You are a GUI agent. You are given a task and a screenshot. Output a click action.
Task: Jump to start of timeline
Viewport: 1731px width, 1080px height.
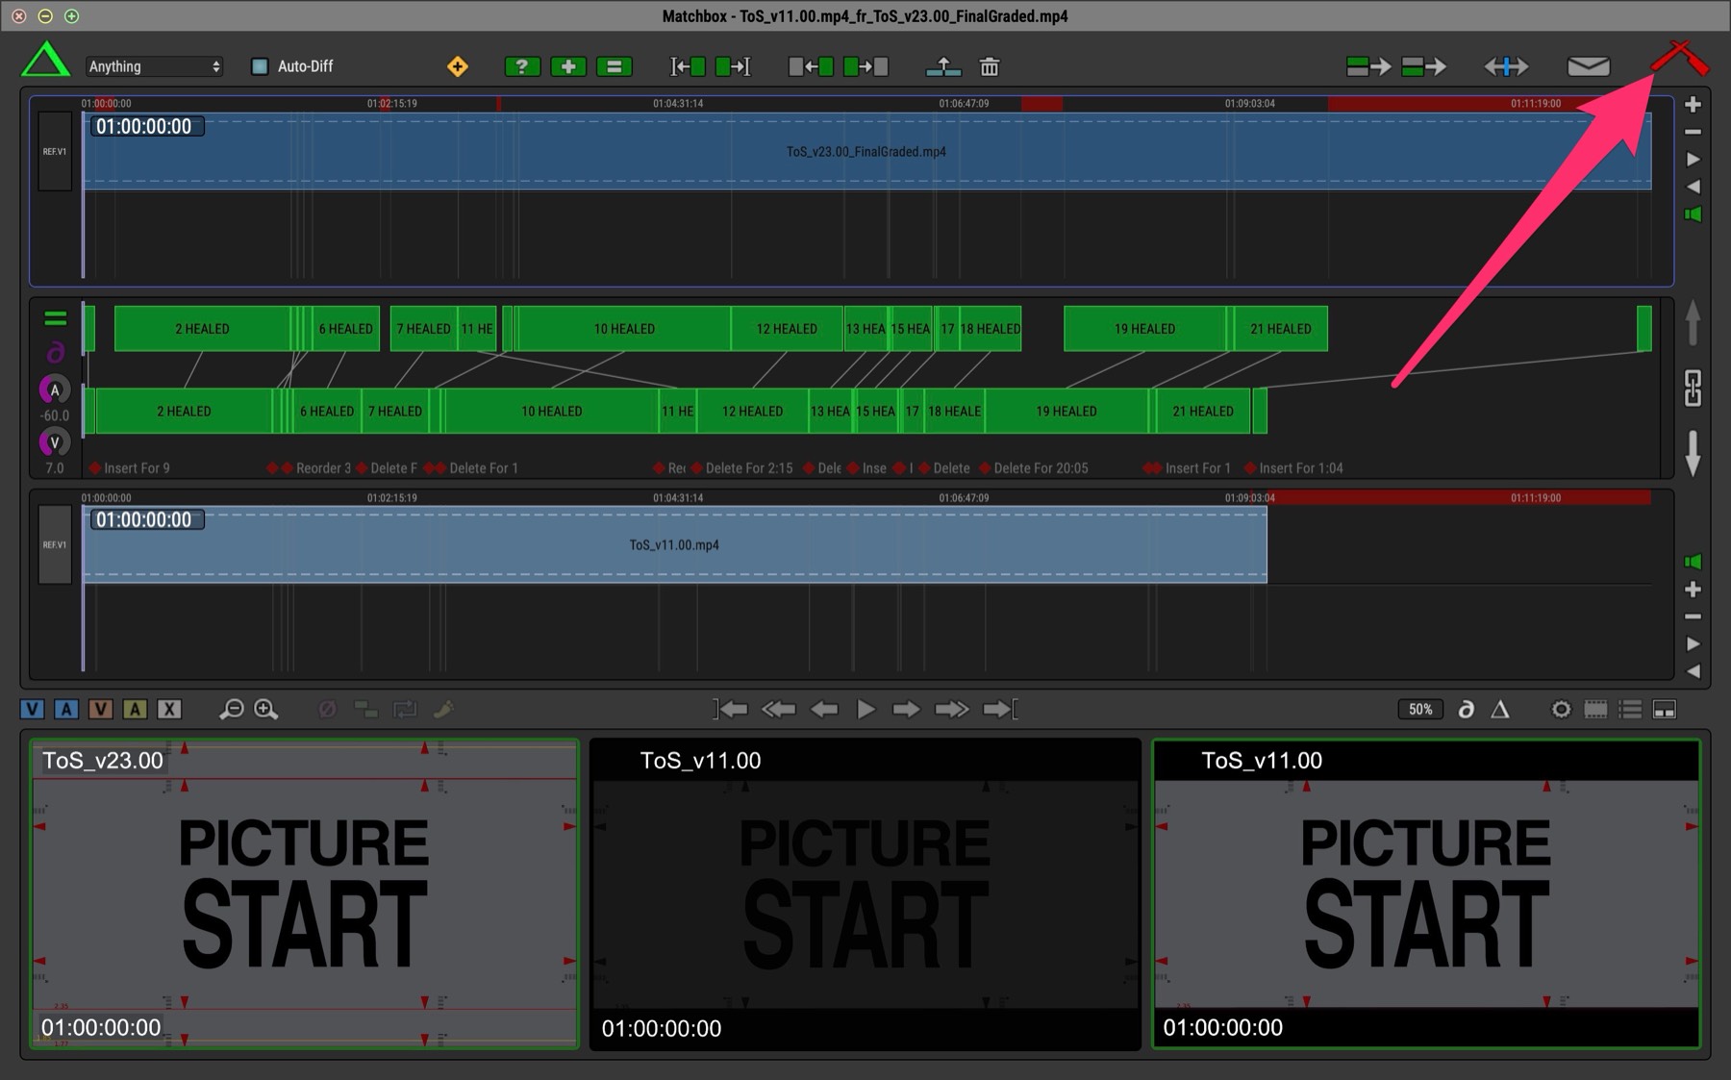(x=731, y=710)
